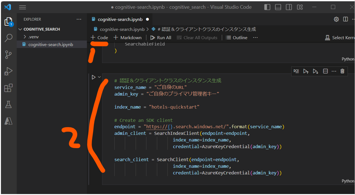The image size is (355, 195).
Task: Open the Source Control view
Action: 9,55
